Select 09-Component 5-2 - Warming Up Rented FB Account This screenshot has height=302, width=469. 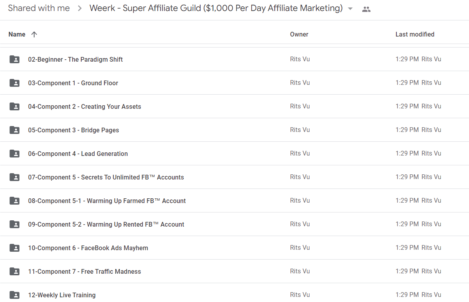[106, 225]
